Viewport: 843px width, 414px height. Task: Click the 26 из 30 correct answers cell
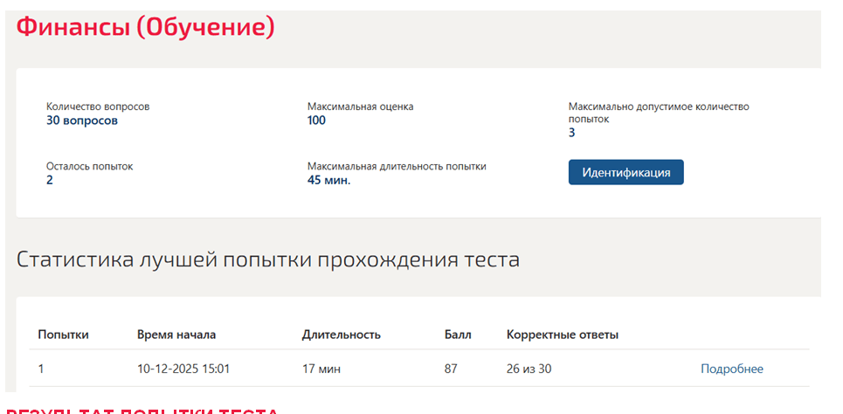coord(529,369)
